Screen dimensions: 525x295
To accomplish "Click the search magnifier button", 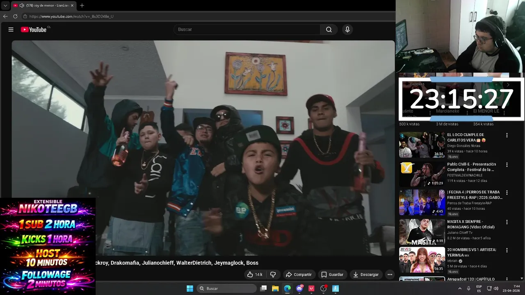I will [x=329, y=29].
